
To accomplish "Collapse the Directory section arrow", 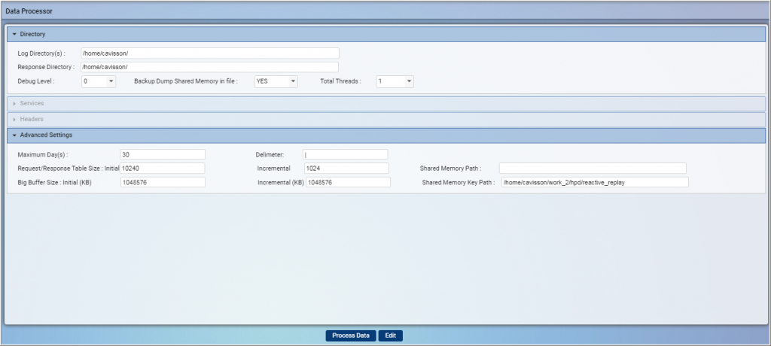I will tap(14, 34).
